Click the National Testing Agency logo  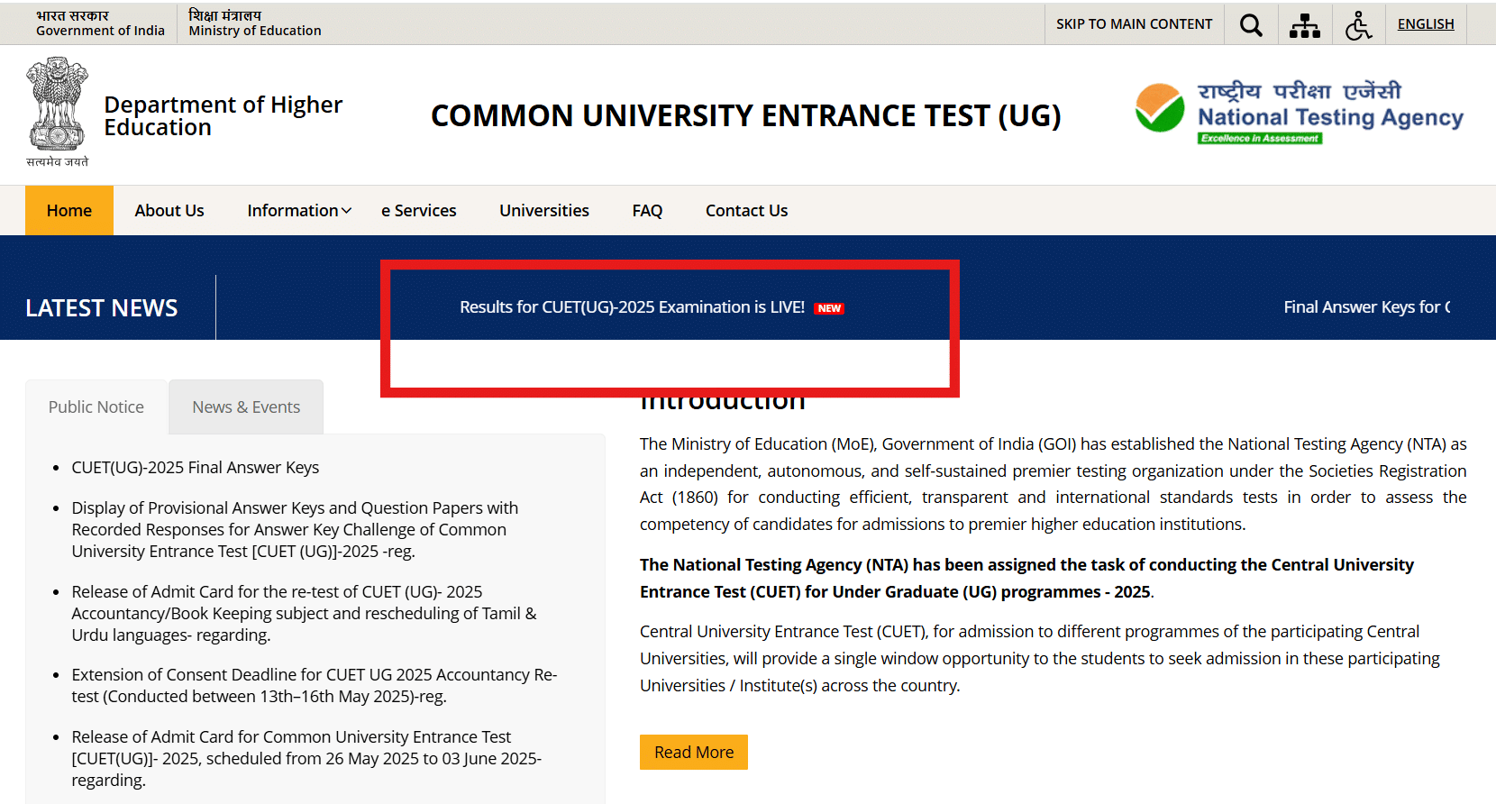tap(1299, 114)
